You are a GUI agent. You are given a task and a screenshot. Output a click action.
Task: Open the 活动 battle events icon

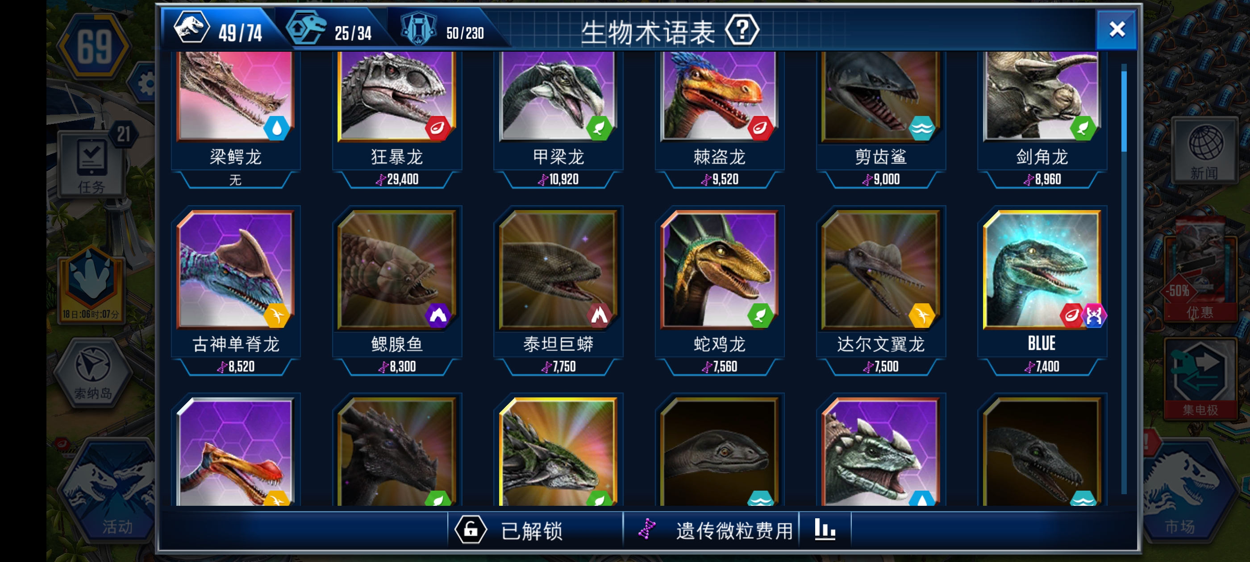109,490
